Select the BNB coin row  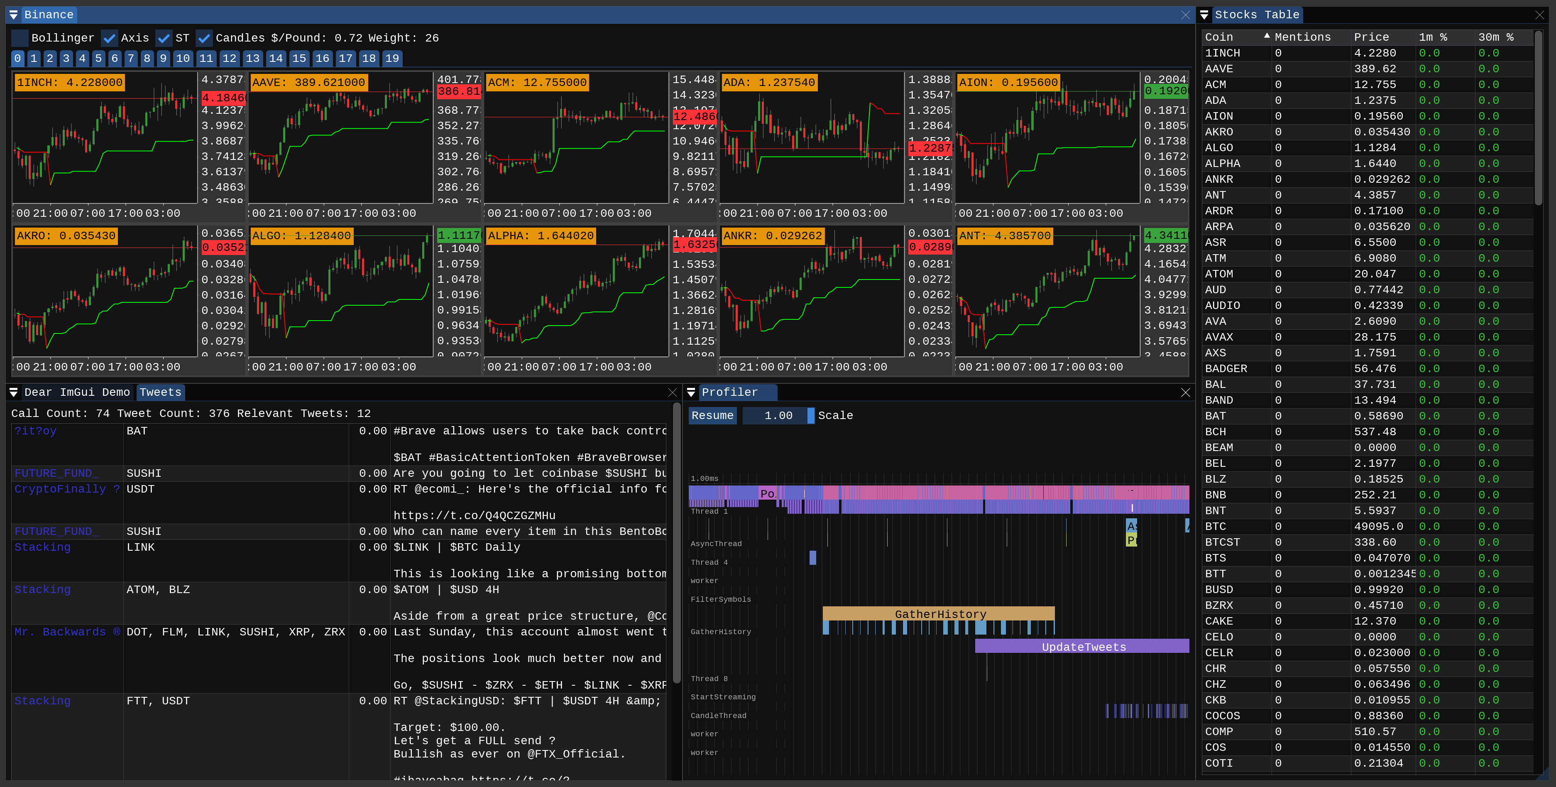pyautogui.click(x=1368, y=495)
